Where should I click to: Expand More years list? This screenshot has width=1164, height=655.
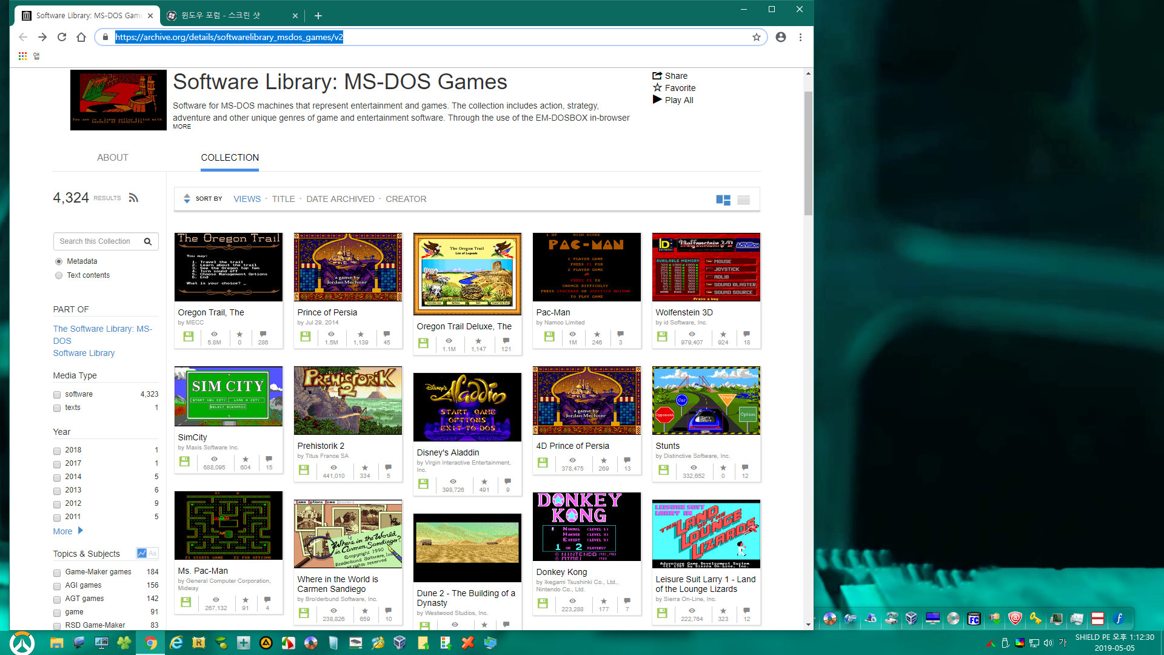[x=68, y=531]
